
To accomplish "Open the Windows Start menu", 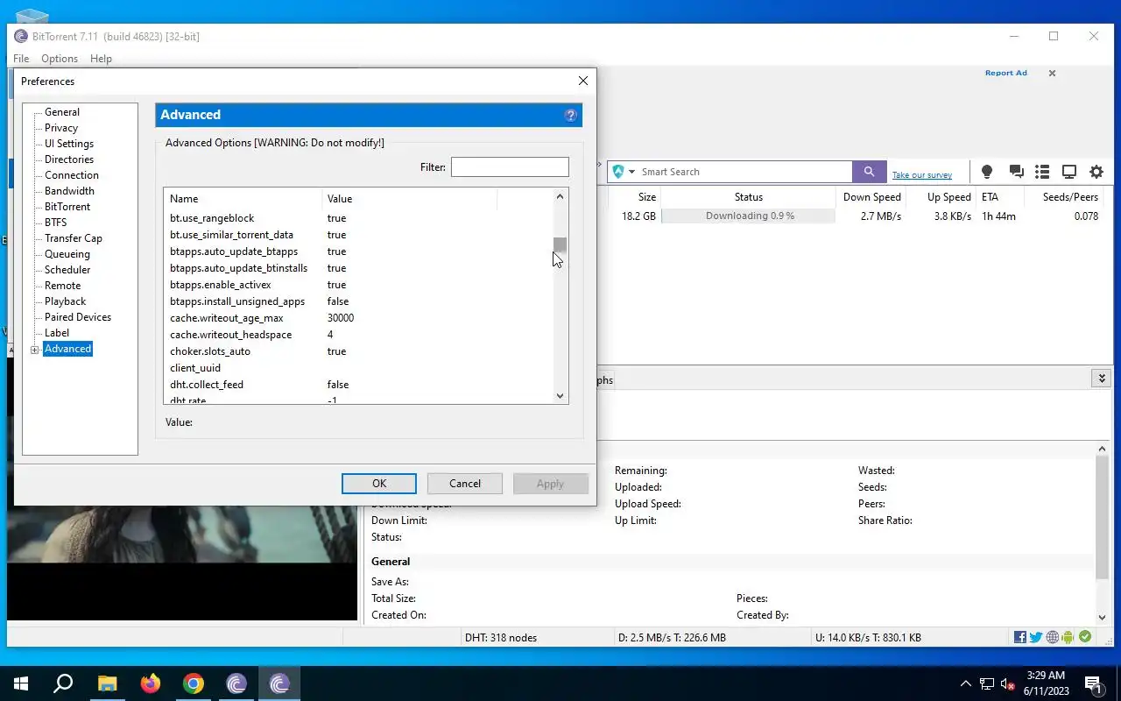I will point(21,683).
